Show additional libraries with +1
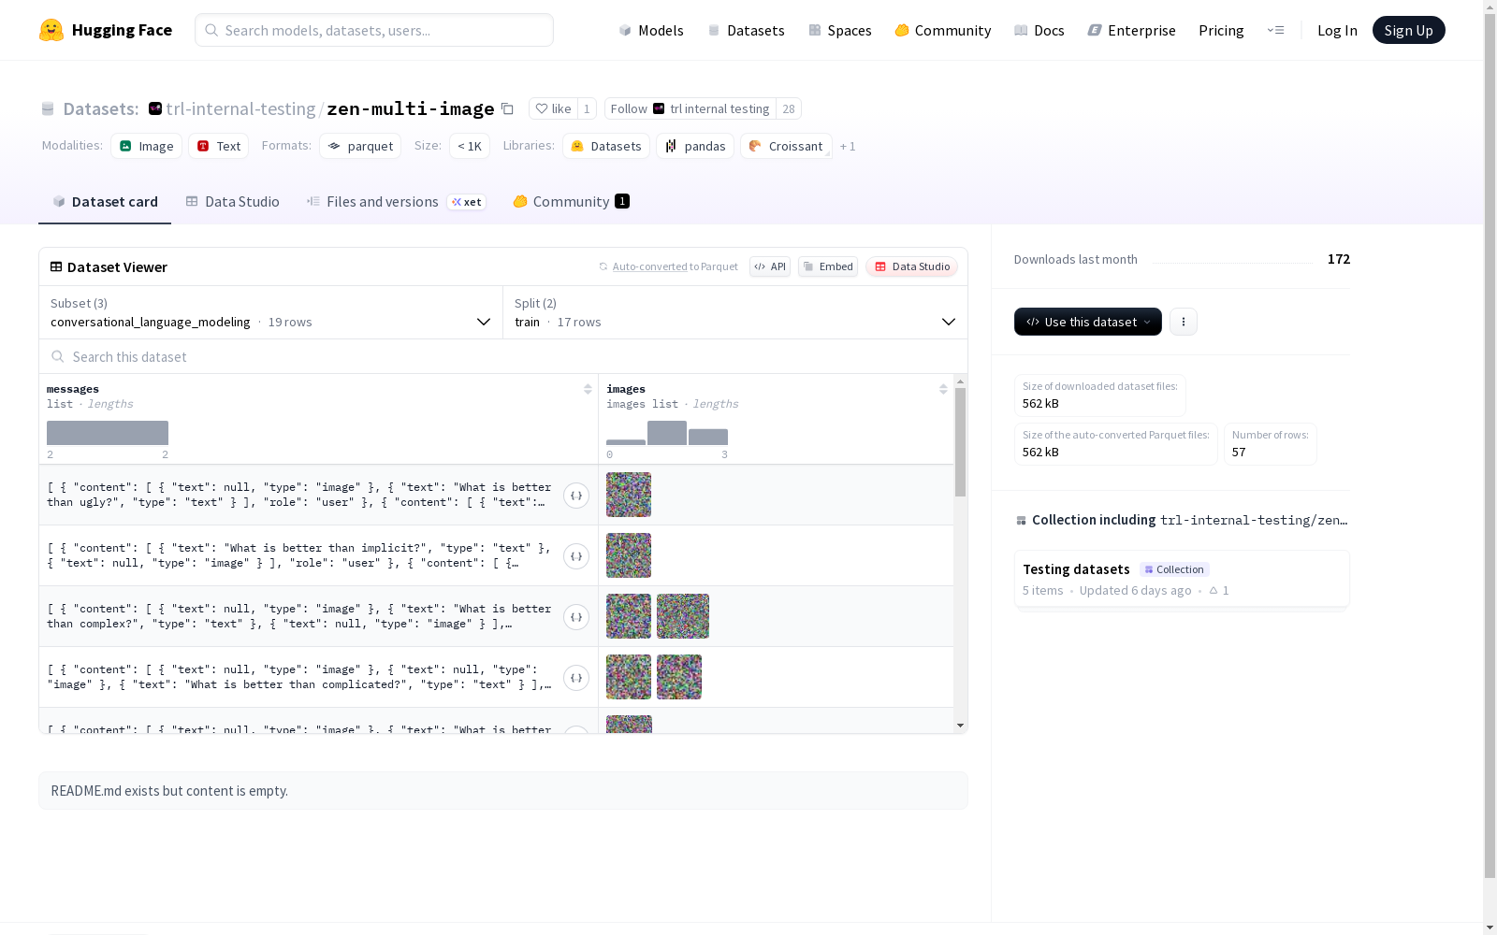Viewport: 1497px width, 935px height. (848, 147)
